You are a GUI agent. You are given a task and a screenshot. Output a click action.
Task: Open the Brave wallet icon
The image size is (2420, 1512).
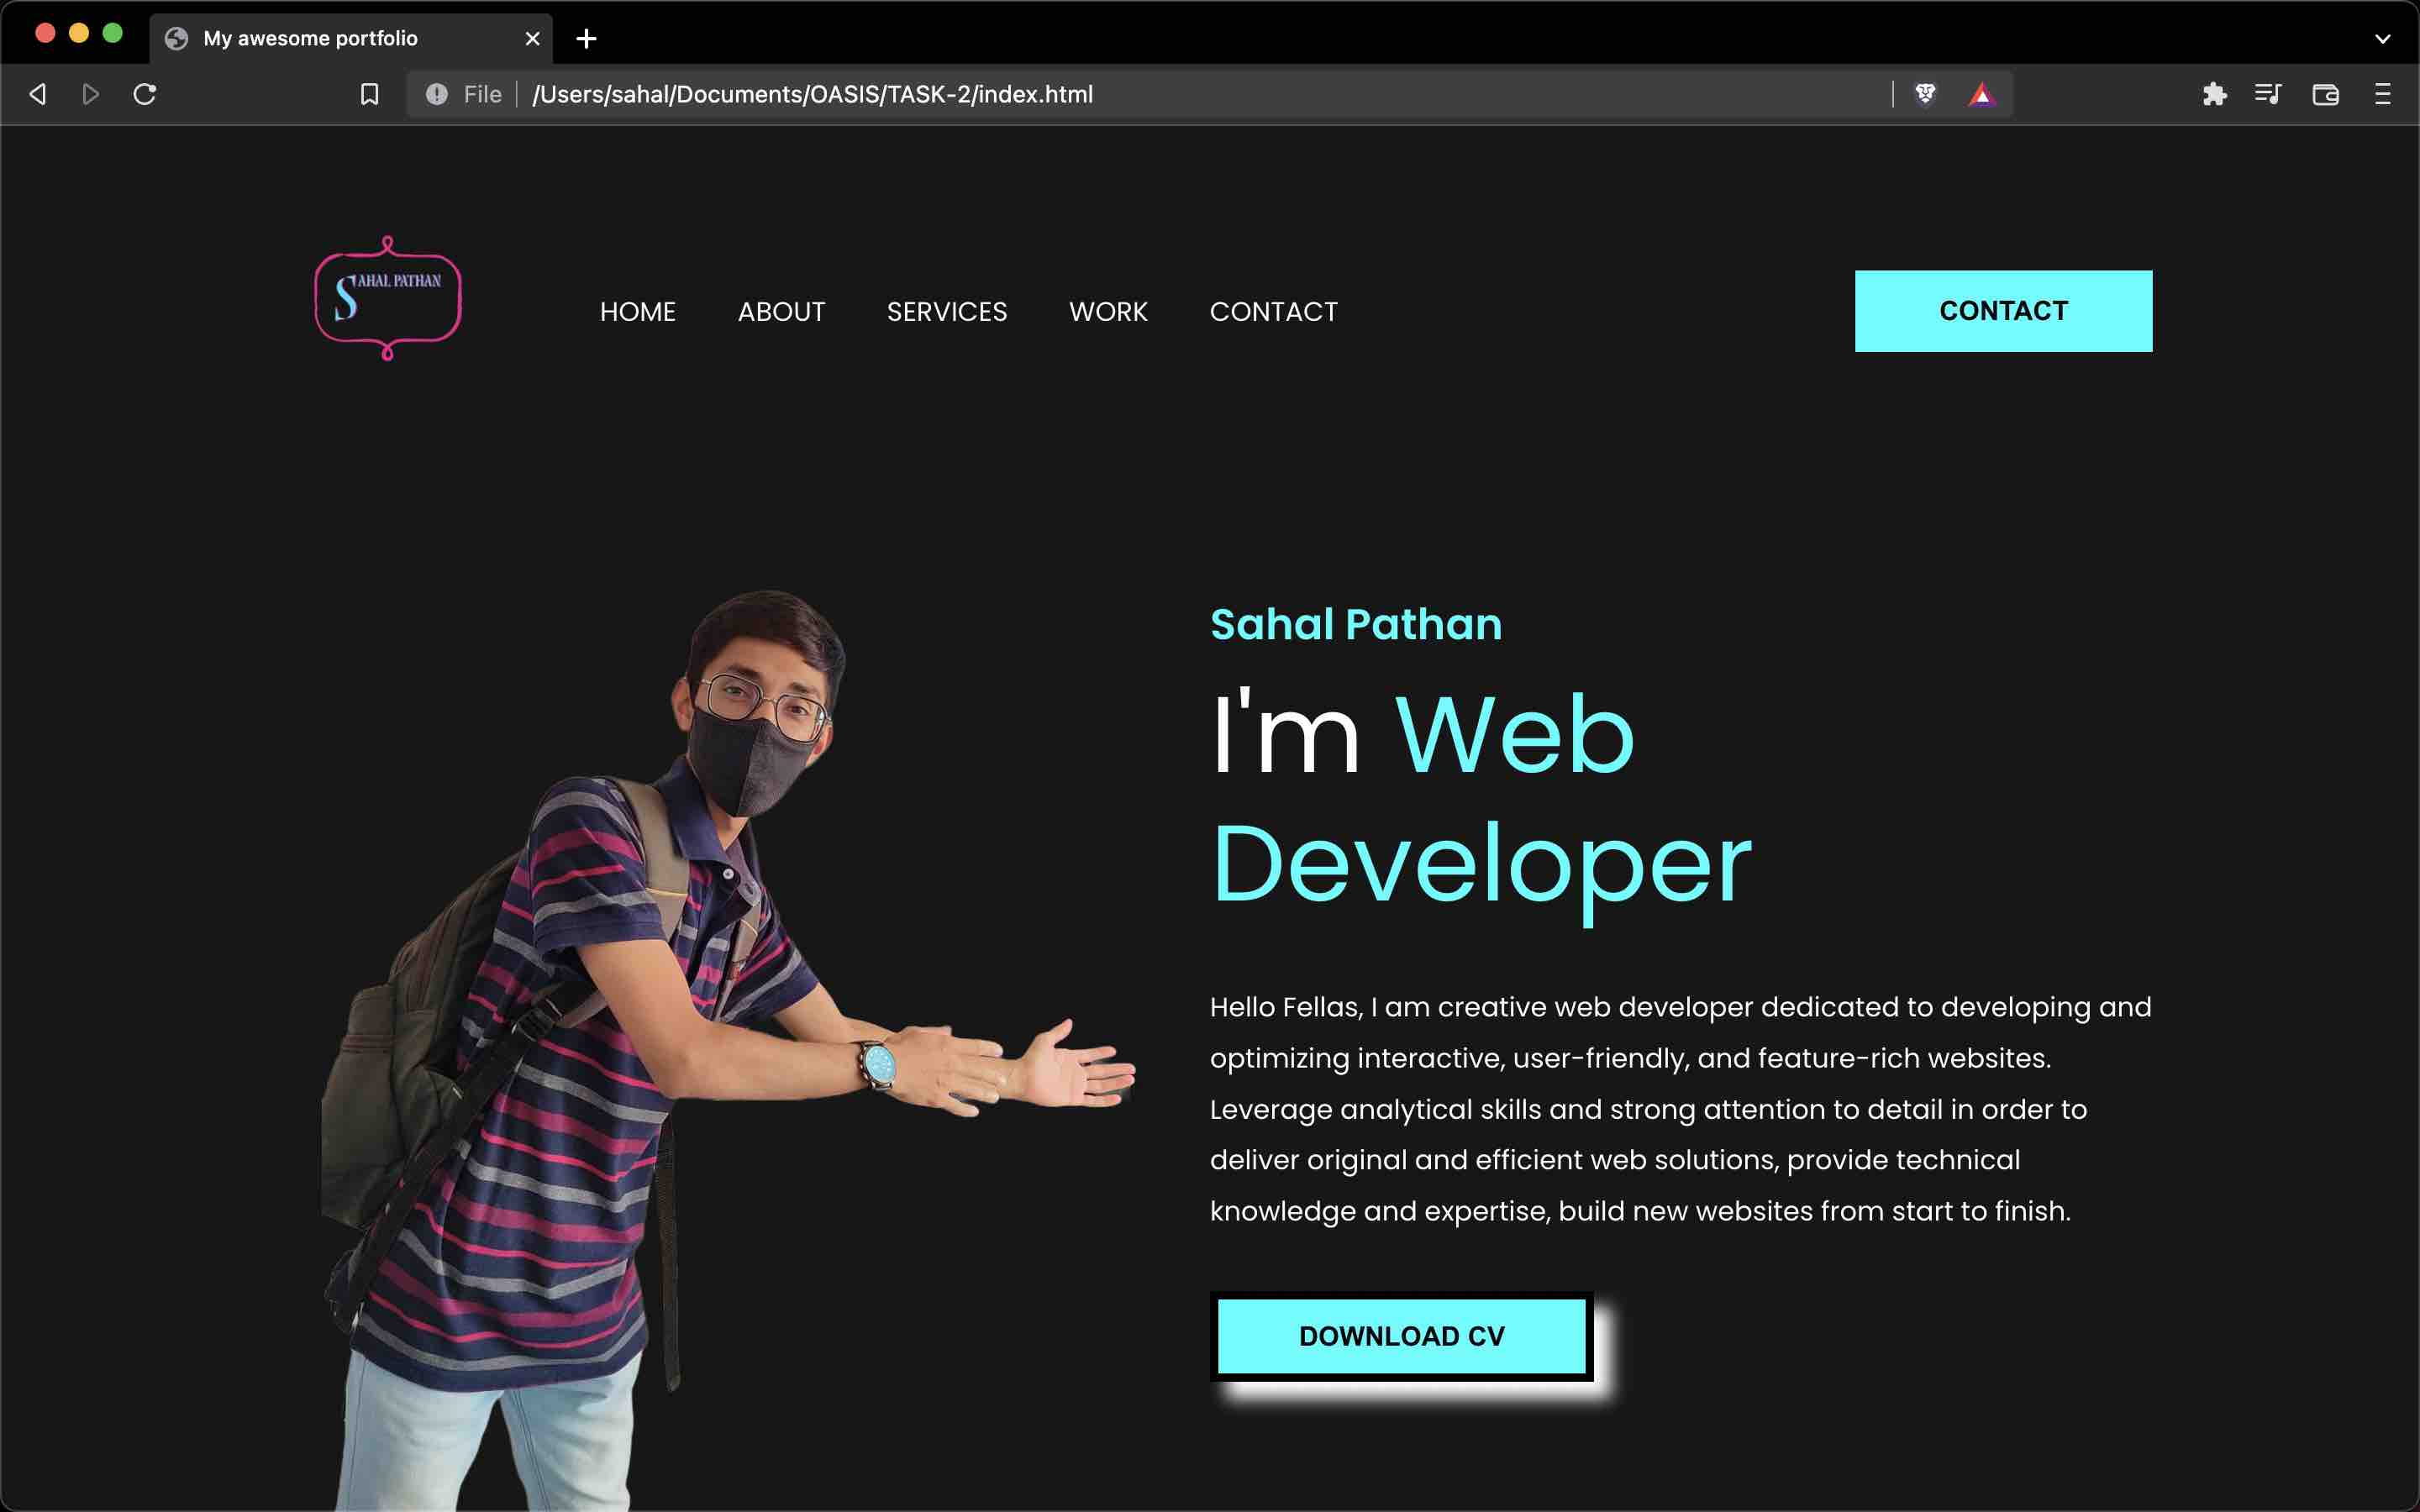2325,94
